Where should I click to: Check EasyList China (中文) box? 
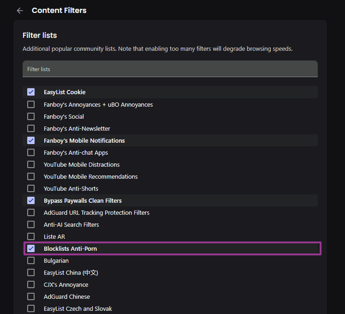pos(31,272)
